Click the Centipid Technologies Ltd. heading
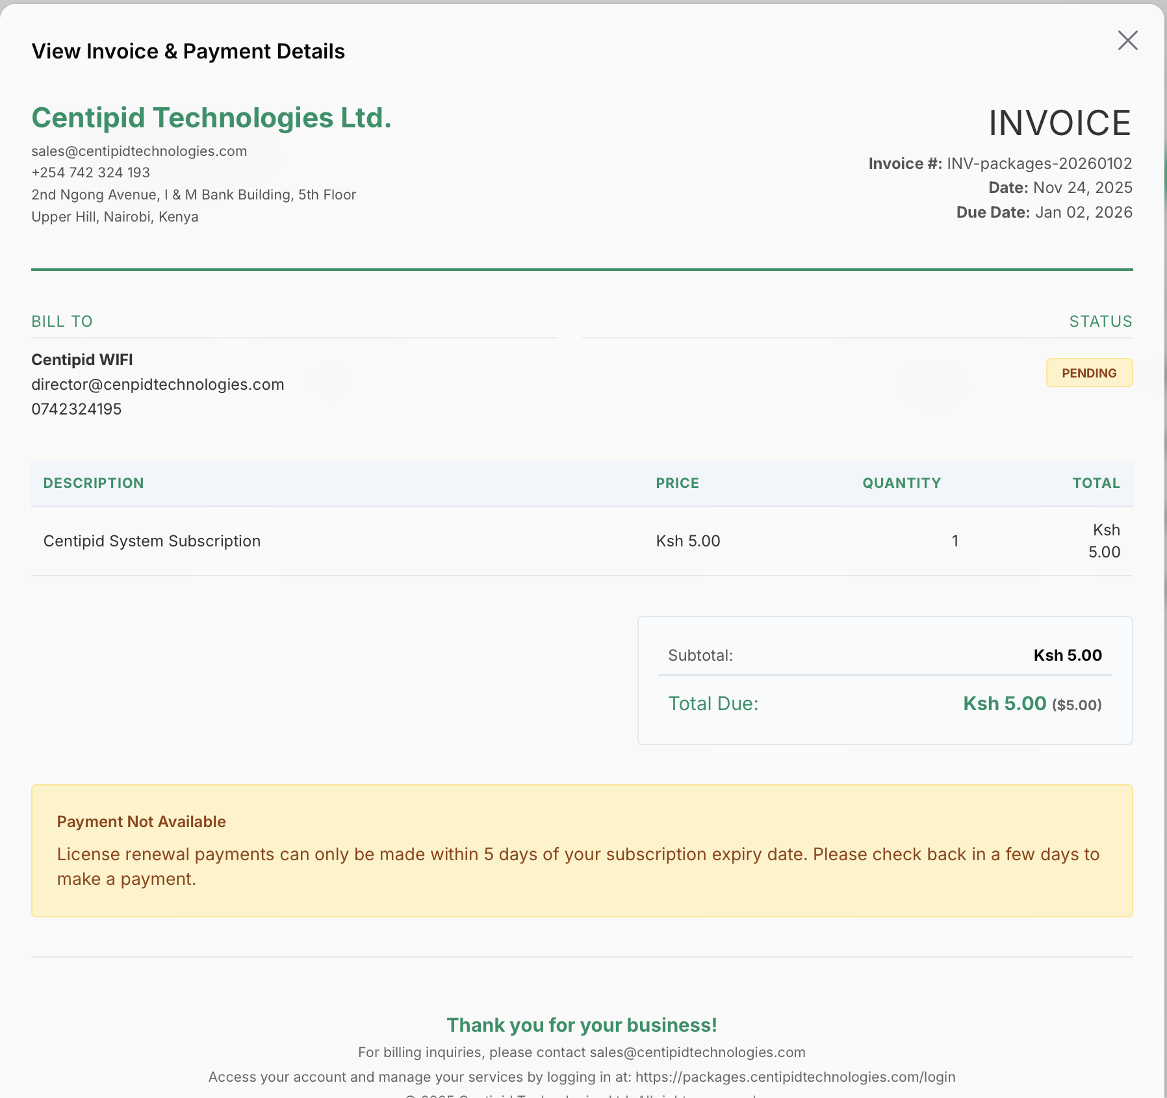 [x=211, y=118]
